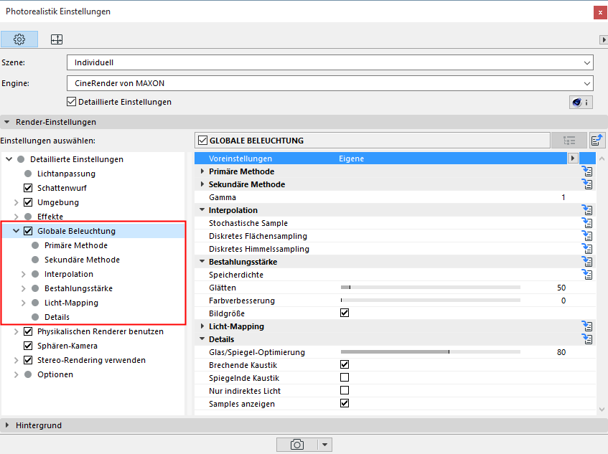Enable Nur indirektes Licht
The height and width of the screenshot is (454, 608).
345,390
